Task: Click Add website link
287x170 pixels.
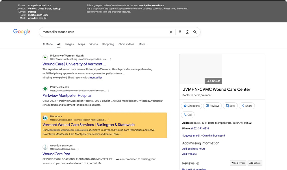Action: tap(189, 154)
